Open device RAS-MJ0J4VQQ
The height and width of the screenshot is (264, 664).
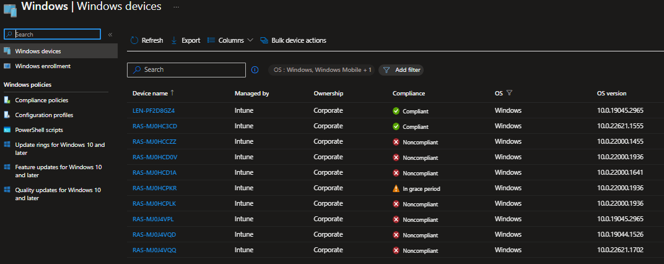(155, 250)
